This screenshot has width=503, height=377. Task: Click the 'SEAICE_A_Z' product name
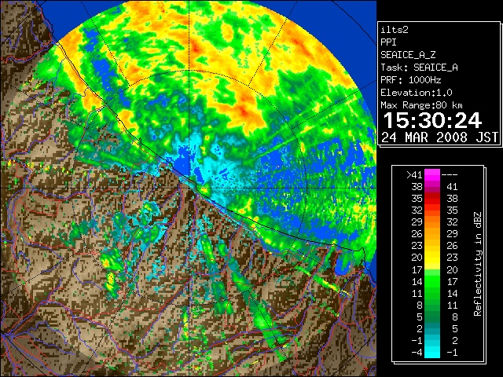(x=408, y=55)
